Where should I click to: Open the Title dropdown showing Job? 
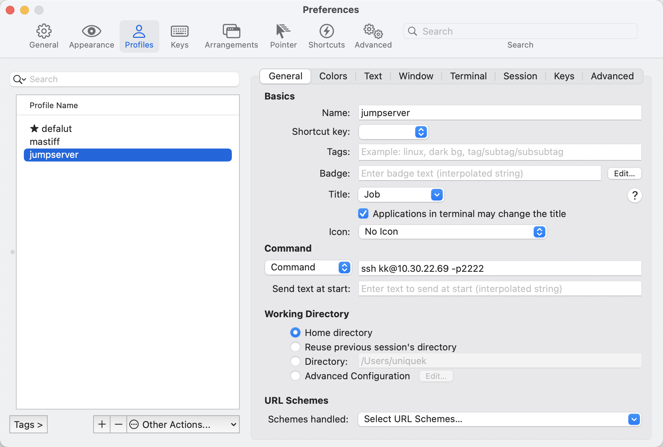coord(401,195)
